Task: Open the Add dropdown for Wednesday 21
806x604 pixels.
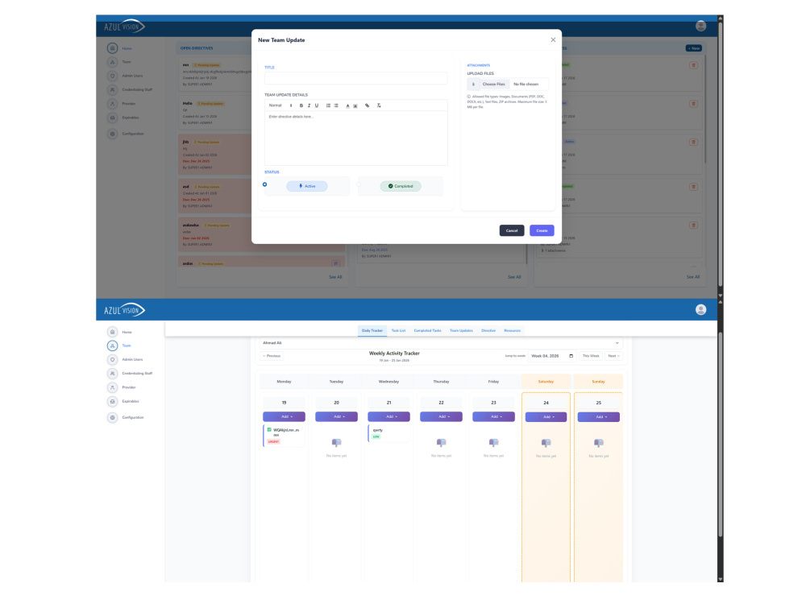Action: (x=388, y=416)
